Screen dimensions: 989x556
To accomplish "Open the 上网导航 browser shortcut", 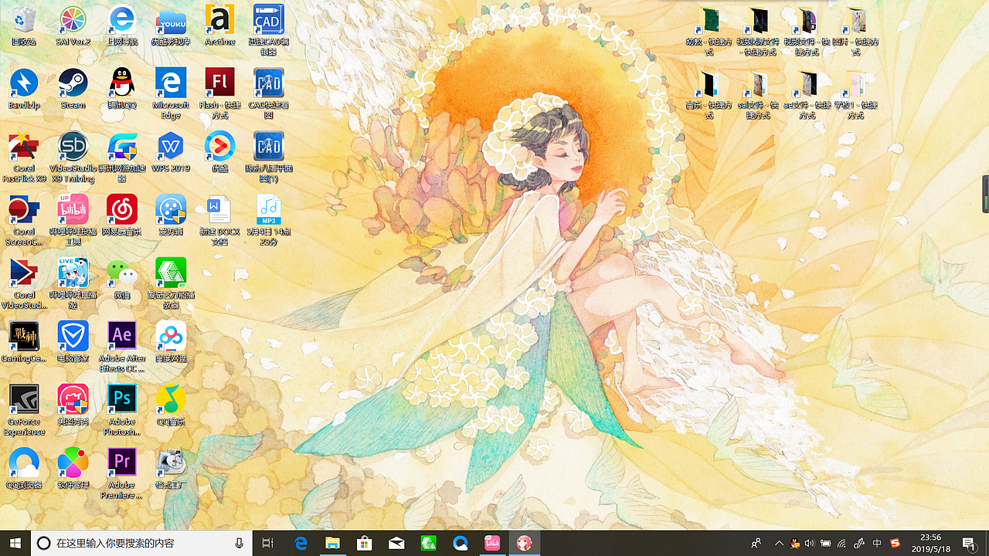I will coord(122,25).
